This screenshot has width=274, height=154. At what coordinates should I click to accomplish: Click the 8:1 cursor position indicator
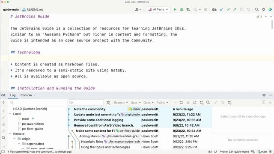pos(210,152)
